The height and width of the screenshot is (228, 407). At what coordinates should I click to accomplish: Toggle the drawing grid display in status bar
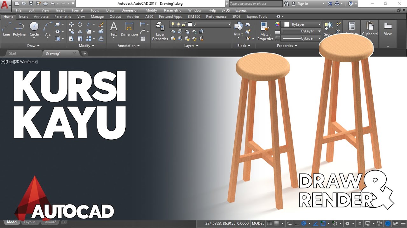(270, 223)
